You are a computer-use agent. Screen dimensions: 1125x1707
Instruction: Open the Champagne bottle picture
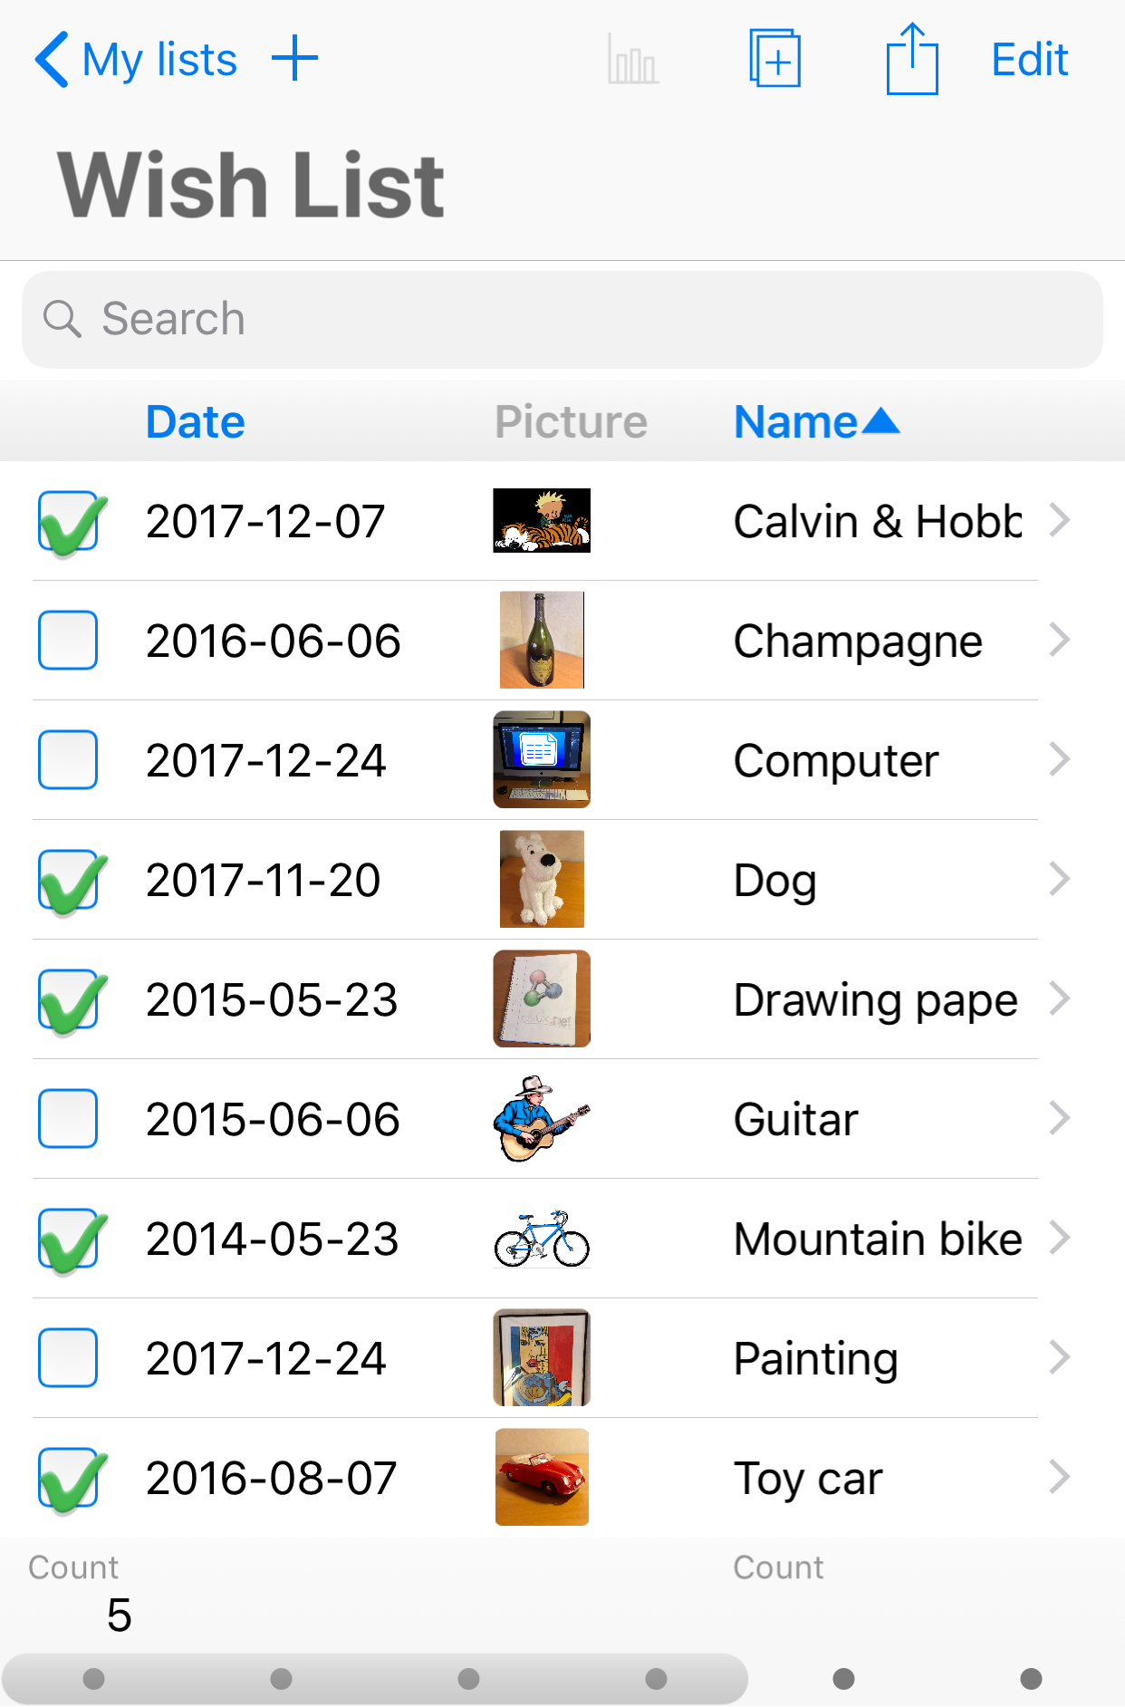point(542,640)
